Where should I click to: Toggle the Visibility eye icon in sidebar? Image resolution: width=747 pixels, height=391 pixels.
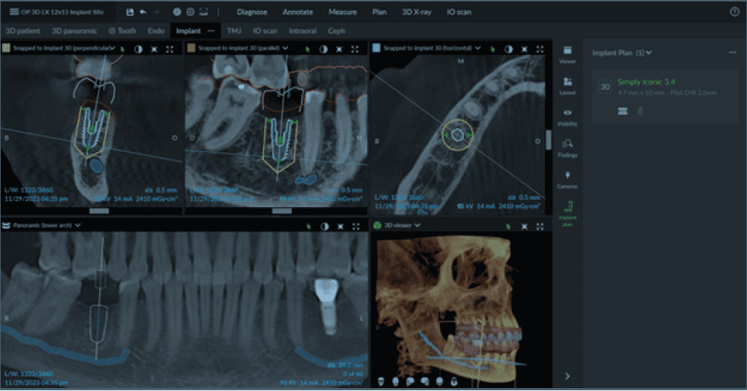(x=567, y=116)
